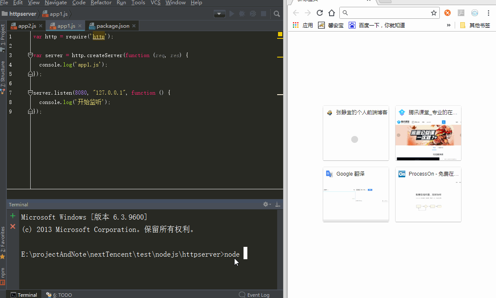496x298 pixels.
Task: Add a new terminal session
Action: tap(13, 216)
